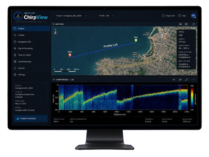Image resolution: width=209 pixels, height=157 pixels.
Task: Click the north arrow compass
Action: coord(56,32)
